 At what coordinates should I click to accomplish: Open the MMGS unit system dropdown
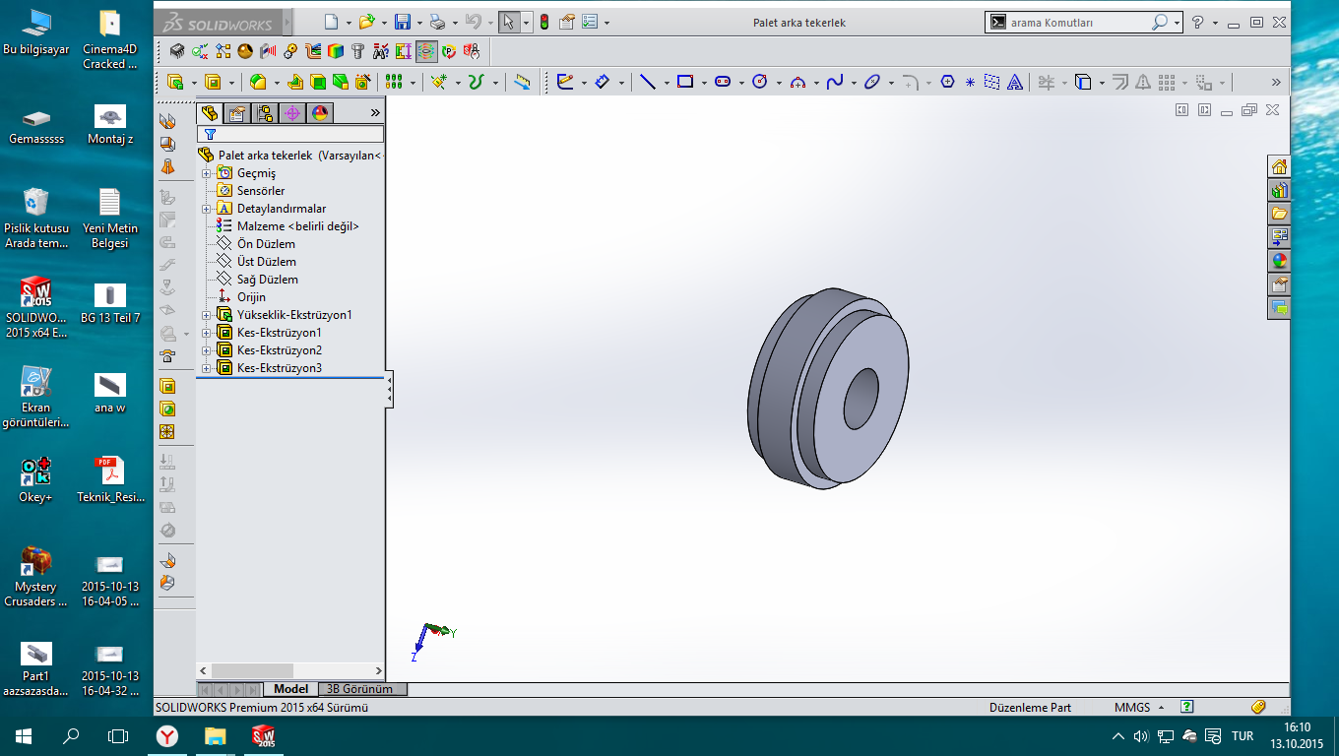click(1161, 707)
